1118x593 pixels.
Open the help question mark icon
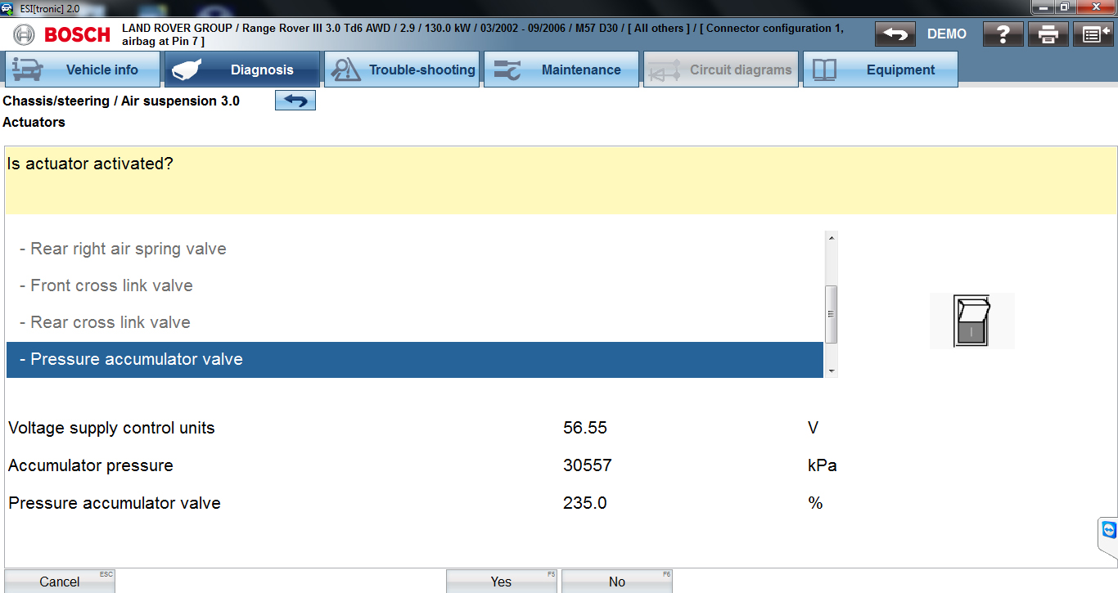pyautogui.click(x=1003, y=34)
